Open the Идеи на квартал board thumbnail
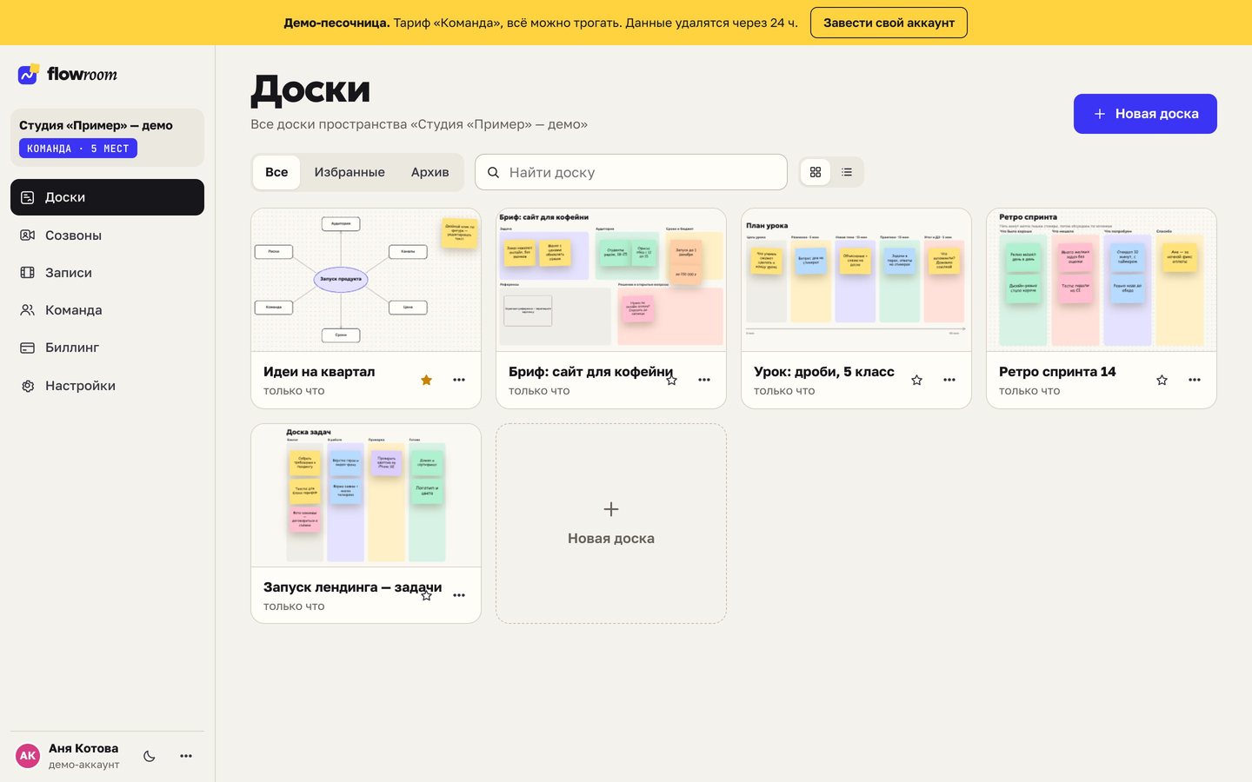This screenshot has height=782, width=1252. point(366,280)
